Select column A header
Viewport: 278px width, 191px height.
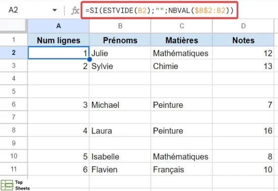59,26
